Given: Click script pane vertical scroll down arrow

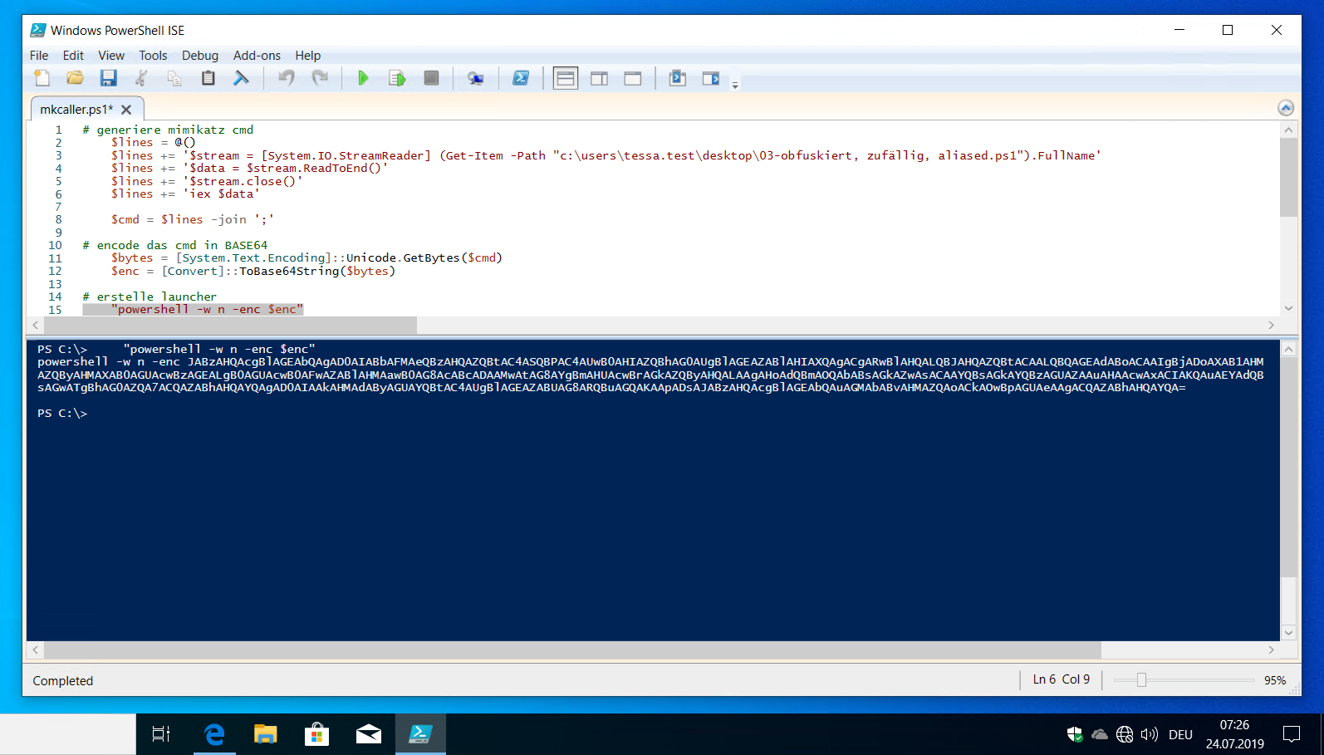Looking at the screenshot, I should [1288, 308].
